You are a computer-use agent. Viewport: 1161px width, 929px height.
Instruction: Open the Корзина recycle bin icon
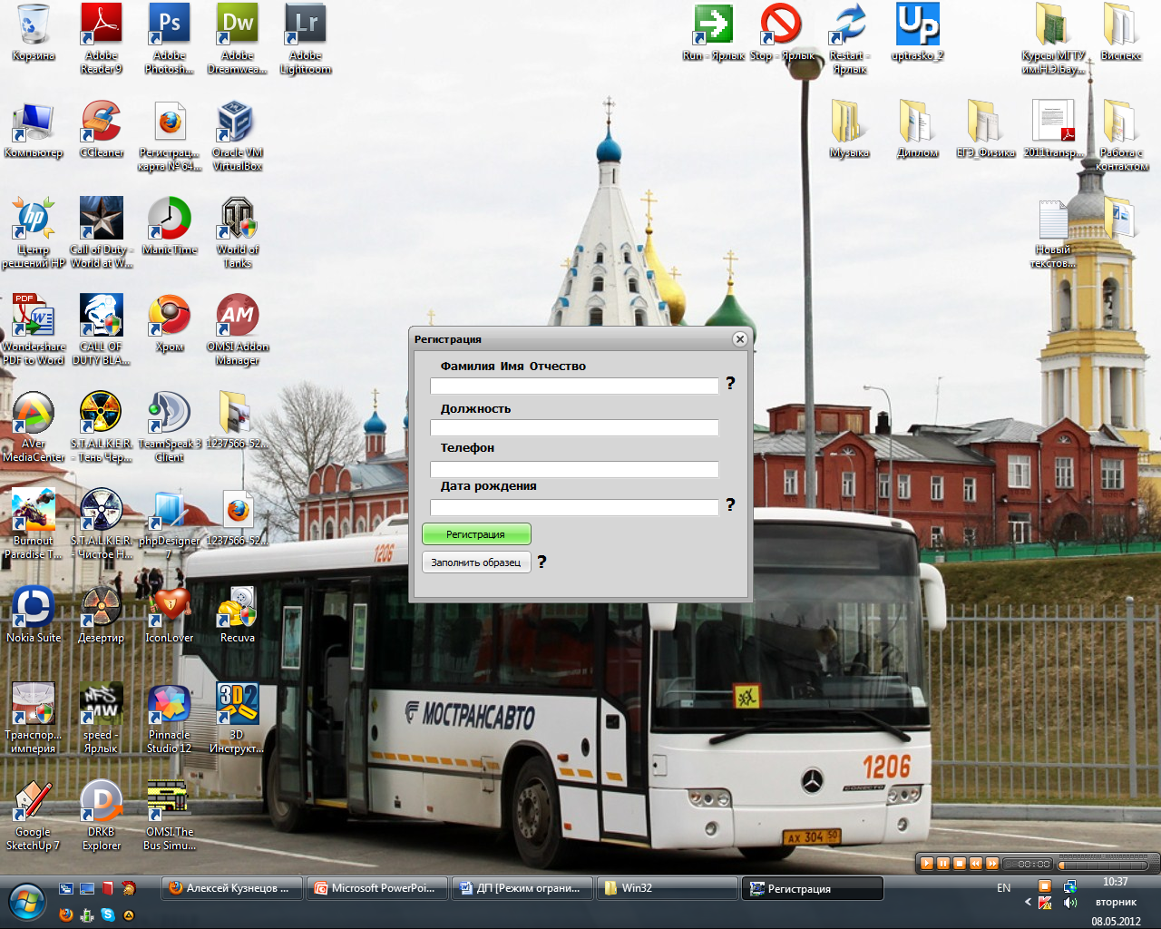coord(34,33)
